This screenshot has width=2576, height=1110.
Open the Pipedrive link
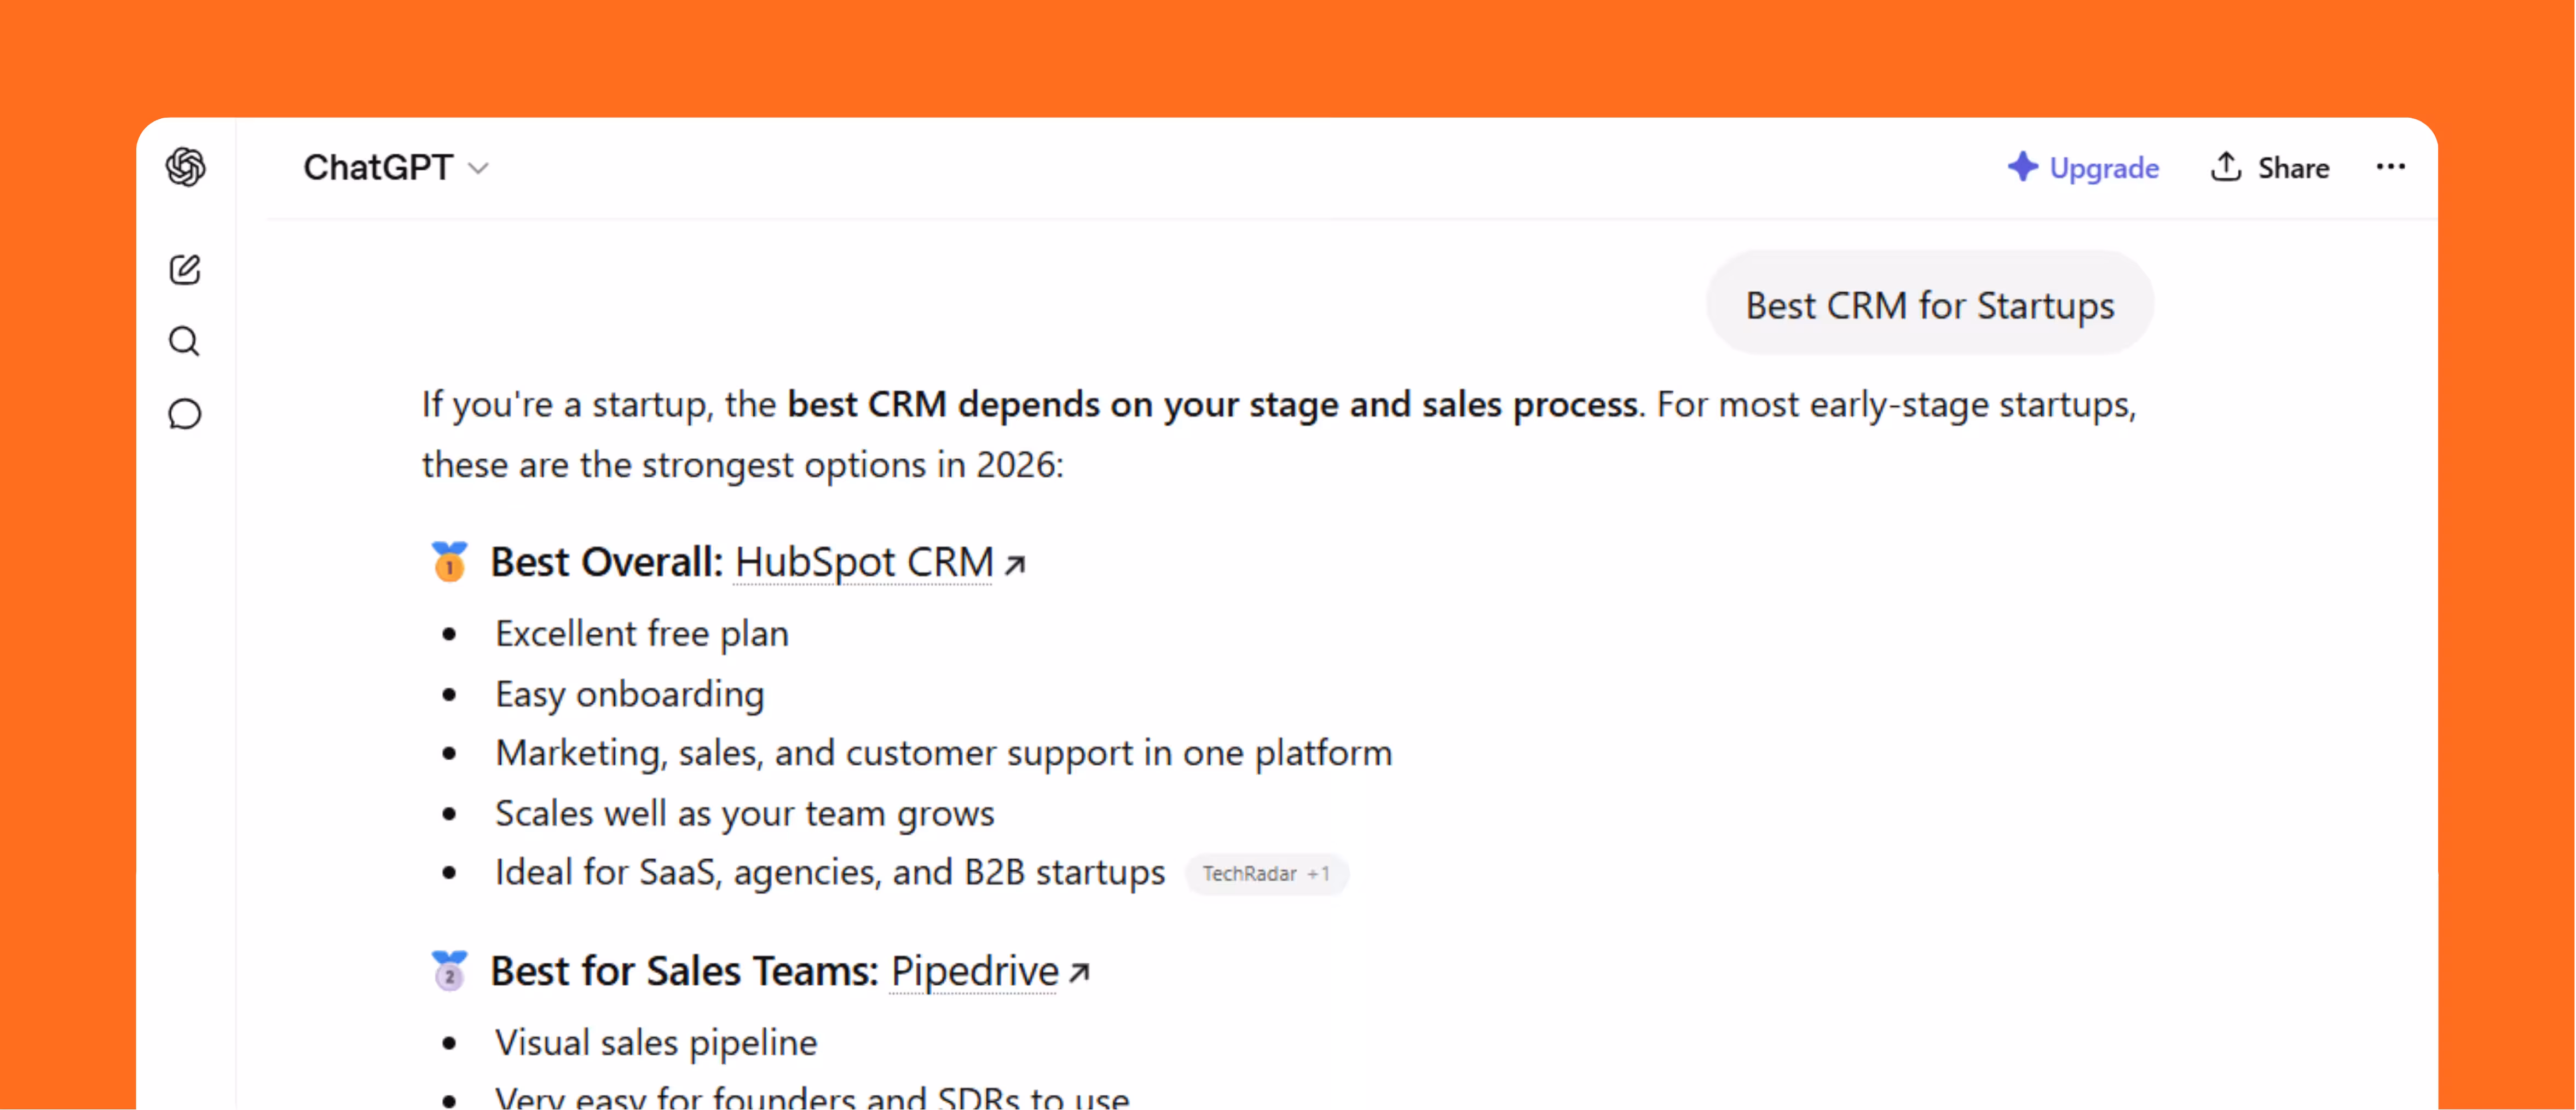(x=974, y=971)
